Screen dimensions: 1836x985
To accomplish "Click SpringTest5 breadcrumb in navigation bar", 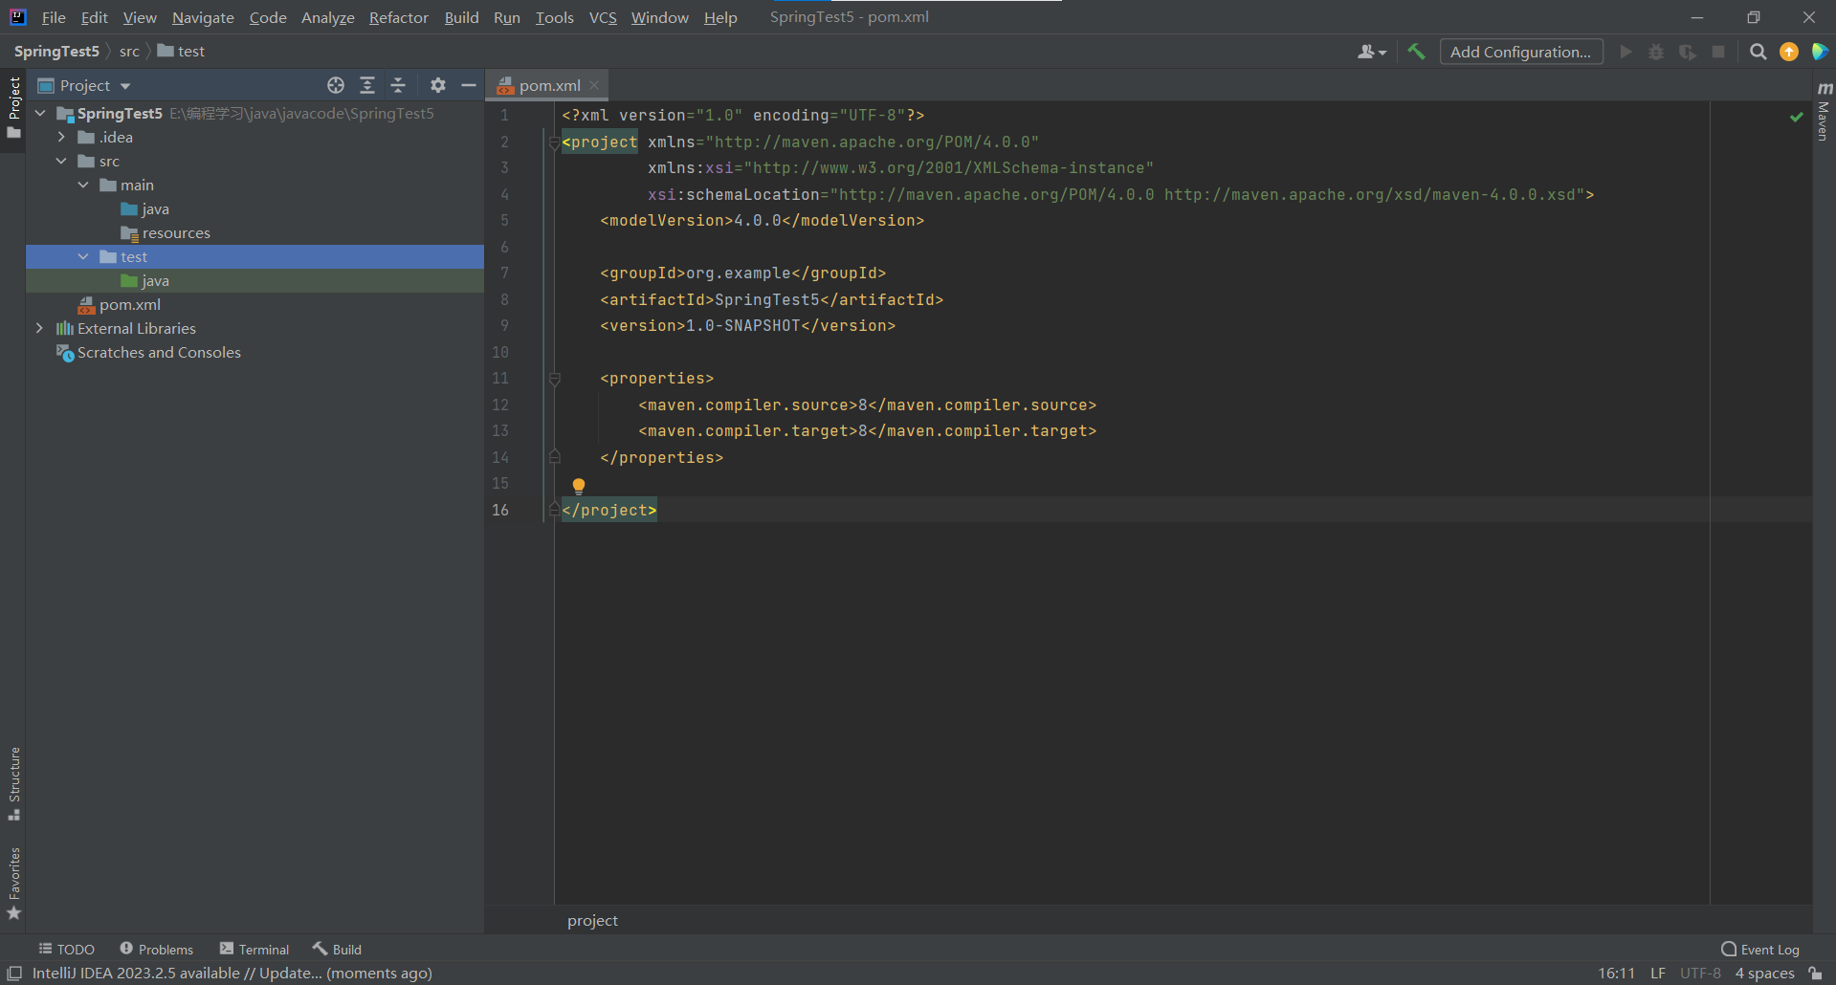I will [56, 51].
